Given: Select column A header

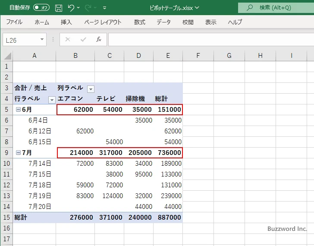Looking at the screenshot, I should pyautogui.click(x=35, y=56).
